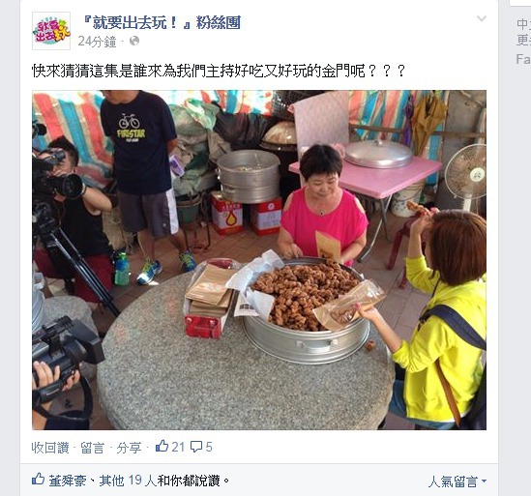Screen dimensions: 531x496
Task: Show the 其他 19 人 who liked
Action: pos(127,481)
